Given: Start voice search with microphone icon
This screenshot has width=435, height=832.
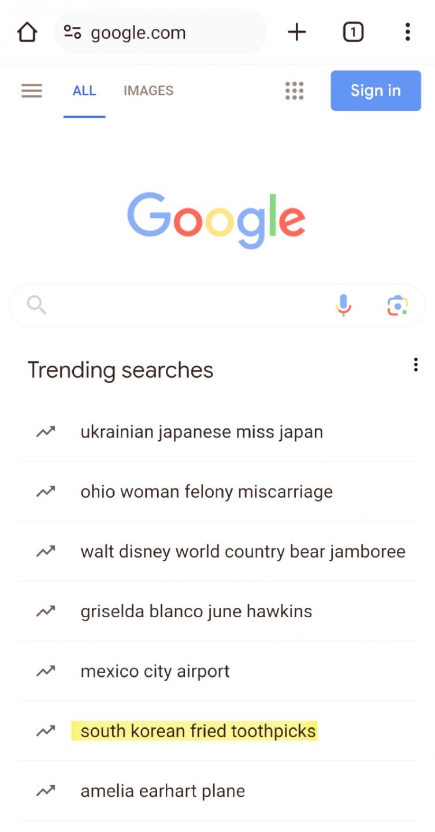Looking at the screenshot, I should coord(343,305).
